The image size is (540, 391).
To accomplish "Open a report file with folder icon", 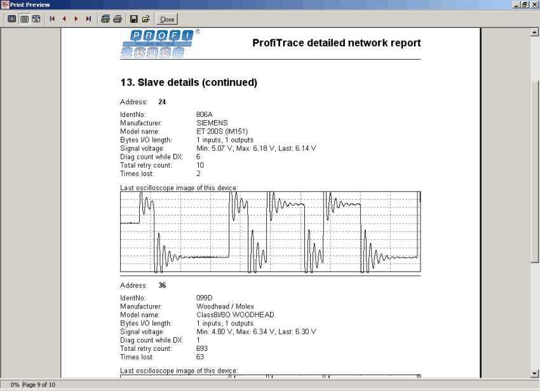I will (146, 19).
